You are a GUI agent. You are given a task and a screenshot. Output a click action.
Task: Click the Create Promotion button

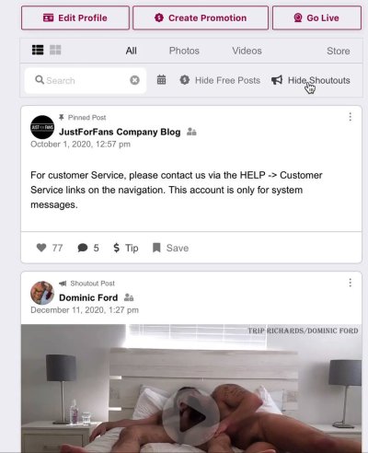[x=201, y=17]
